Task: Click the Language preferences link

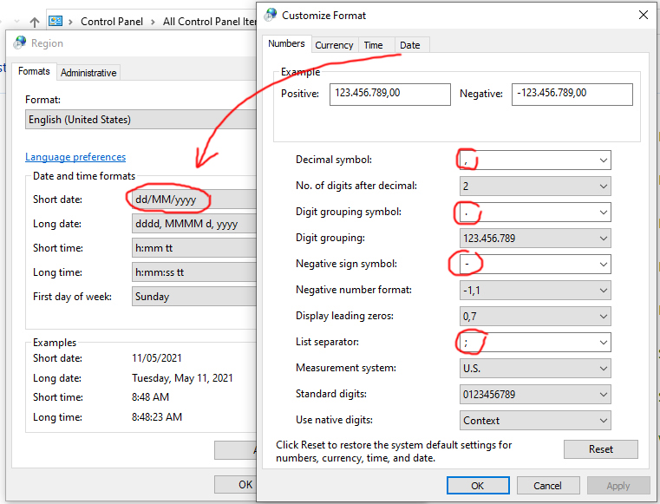Action: click(75, 157)
